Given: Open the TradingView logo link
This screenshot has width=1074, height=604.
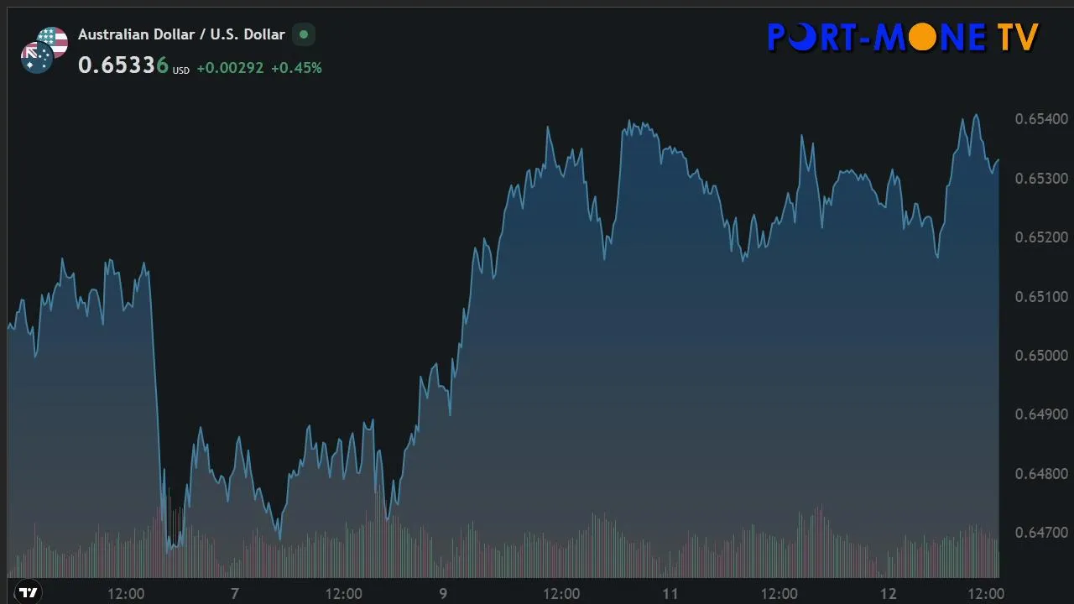Looking at the screenshot, I should [29, 592].
